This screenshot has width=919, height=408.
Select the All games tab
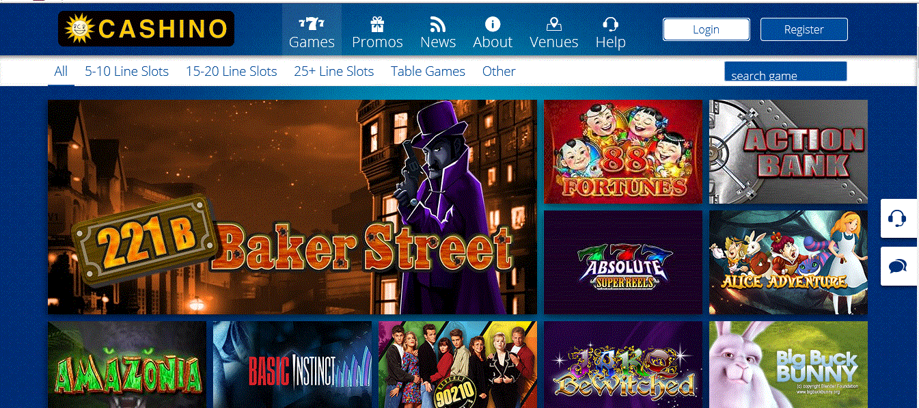pos(61,71)
